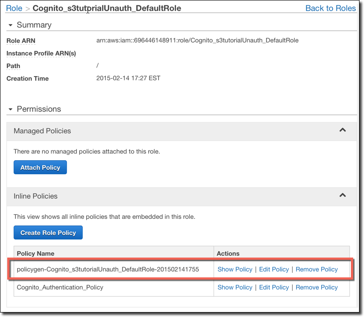364x317 pixels.
Task: Click the Managed Policies panel header text
Action: (42, 131)
